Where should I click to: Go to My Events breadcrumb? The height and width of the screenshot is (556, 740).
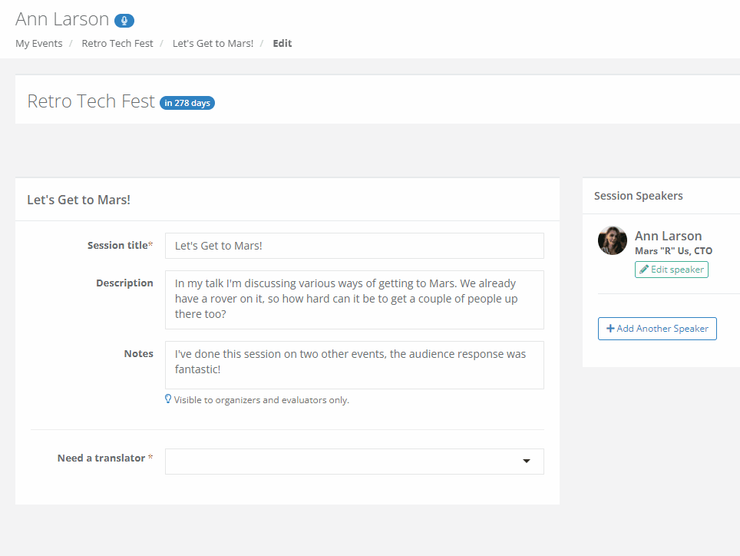38,44
